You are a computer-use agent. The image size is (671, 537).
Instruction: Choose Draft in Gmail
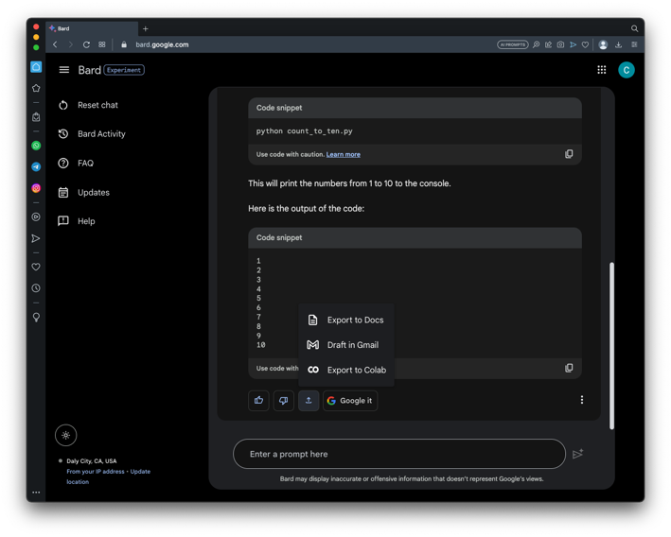click(346, 345)
